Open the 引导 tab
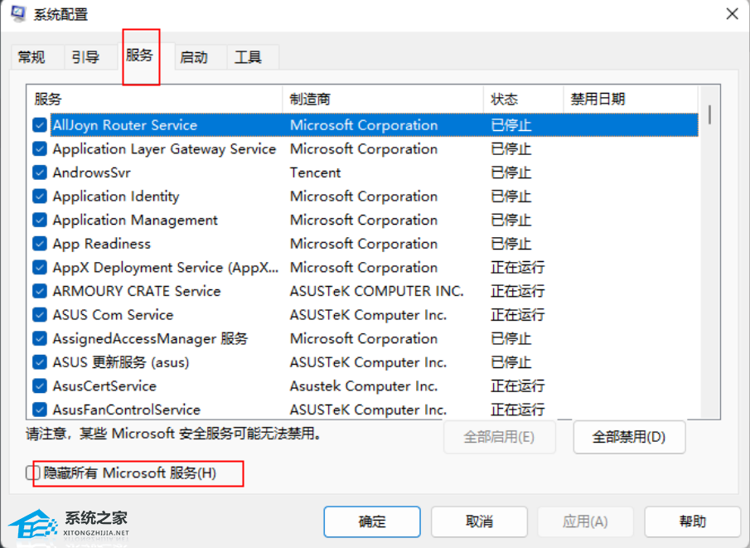 (85, 57)
